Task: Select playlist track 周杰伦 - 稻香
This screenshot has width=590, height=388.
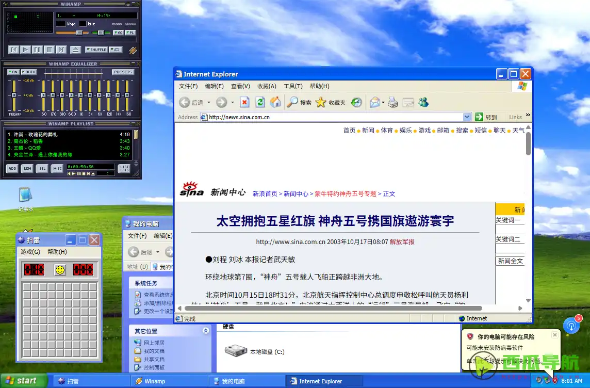Action: [69, 141]
